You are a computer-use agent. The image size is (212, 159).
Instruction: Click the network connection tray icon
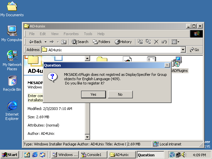point(178,155)
